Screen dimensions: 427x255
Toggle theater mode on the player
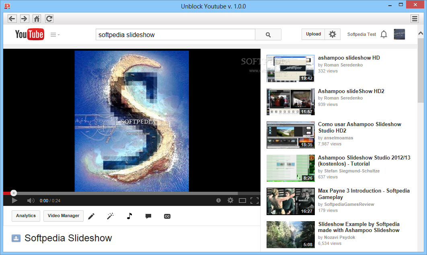[x=242, y=201]
